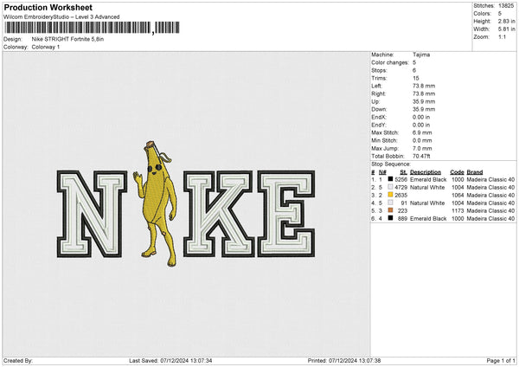Click the 'Down:' 35.9 mm value
519x367 pixels.
point(424,109)
